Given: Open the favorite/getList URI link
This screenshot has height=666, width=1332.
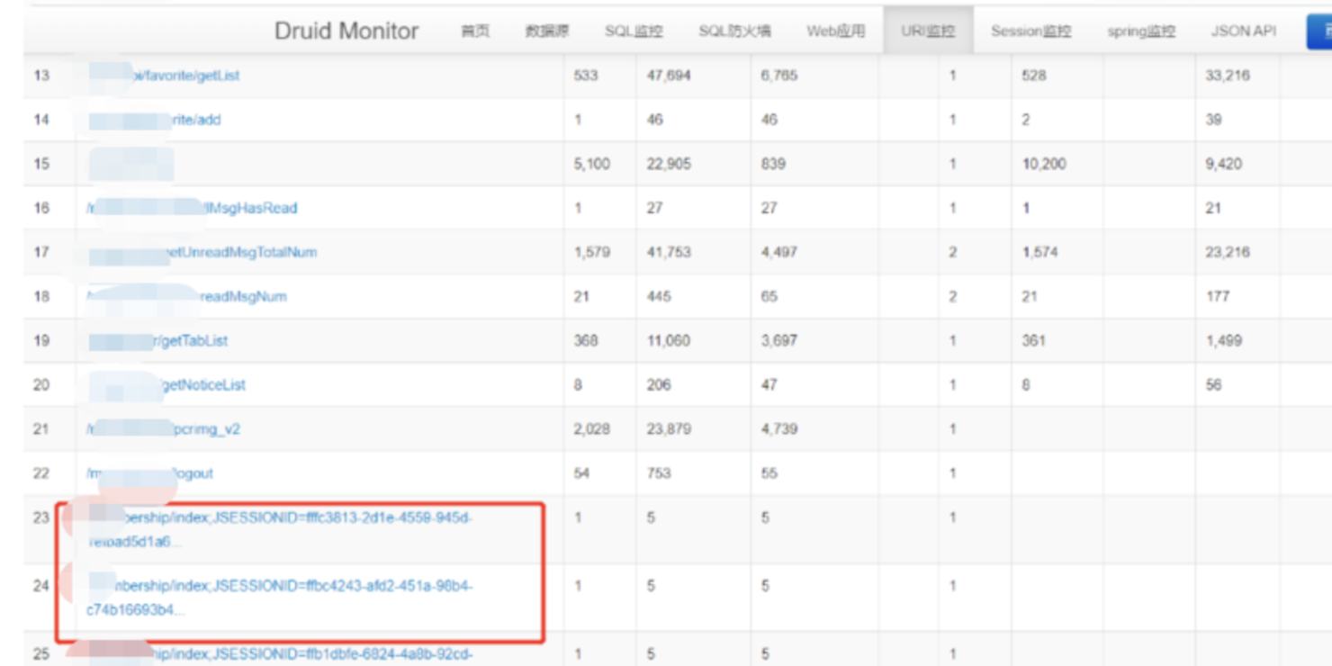Looking at the screenshot, I should tap(189, 76).
